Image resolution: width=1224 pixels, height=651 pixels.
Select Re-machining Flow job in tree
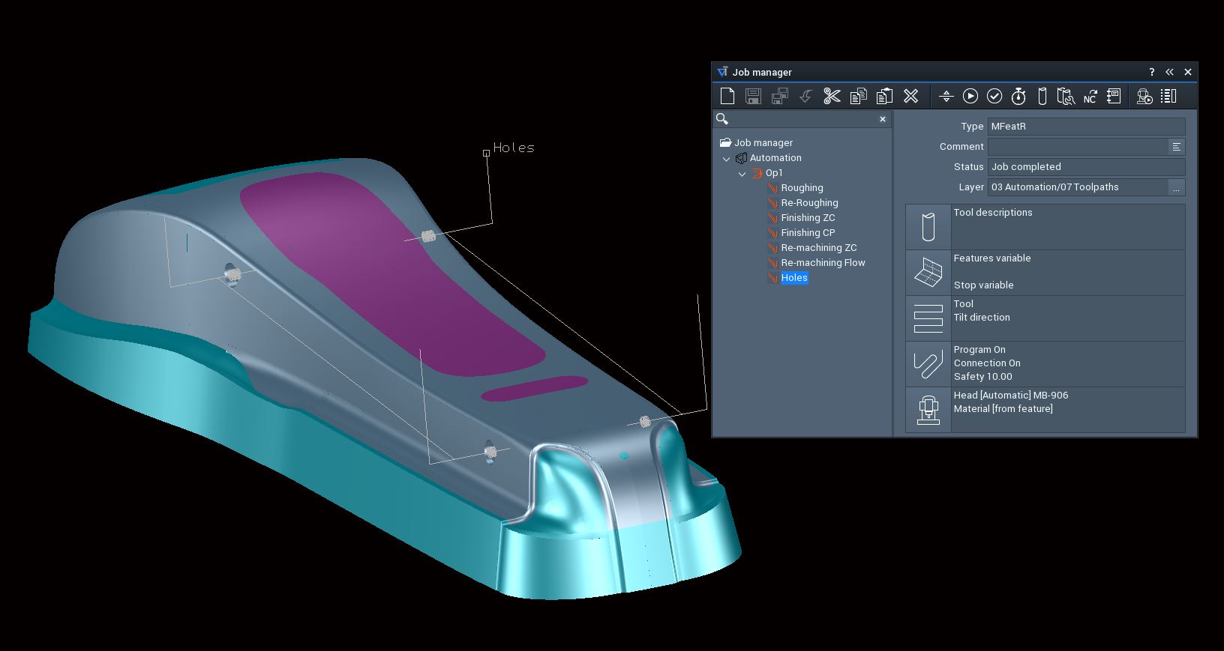click(822, 263)
